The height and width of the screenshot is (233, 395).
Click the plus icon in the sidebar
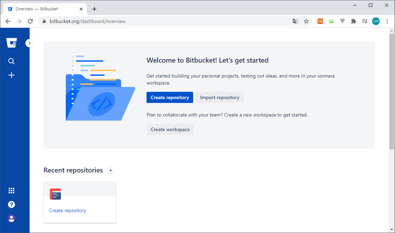pos(11,75)
